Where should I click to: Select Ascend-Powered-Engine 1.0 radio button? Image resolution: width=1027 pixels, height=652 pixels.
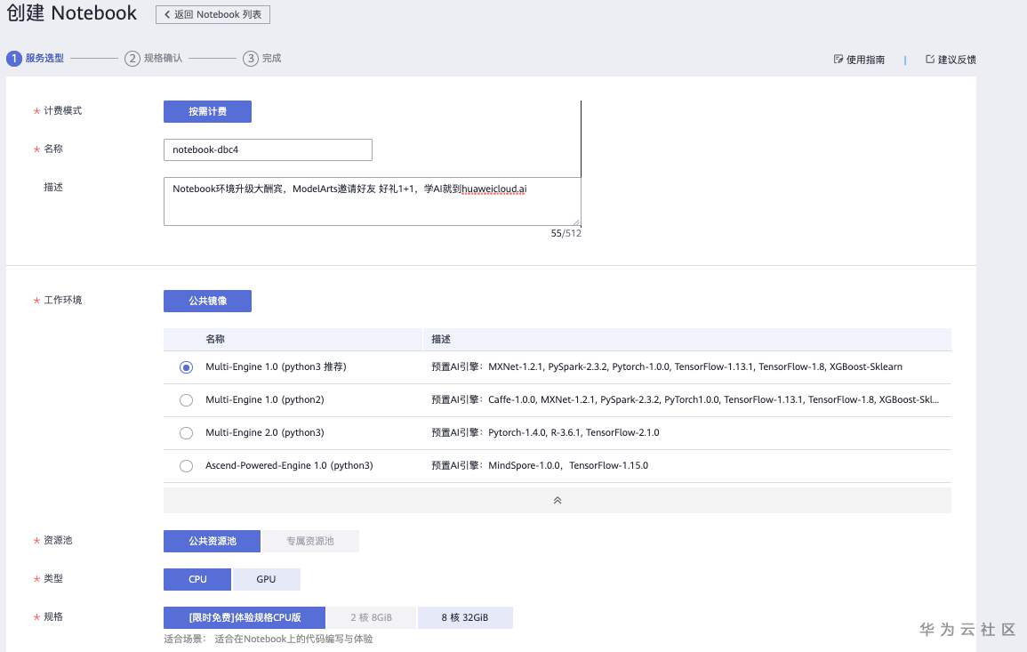pyautogui.click(x=186, y=466)
